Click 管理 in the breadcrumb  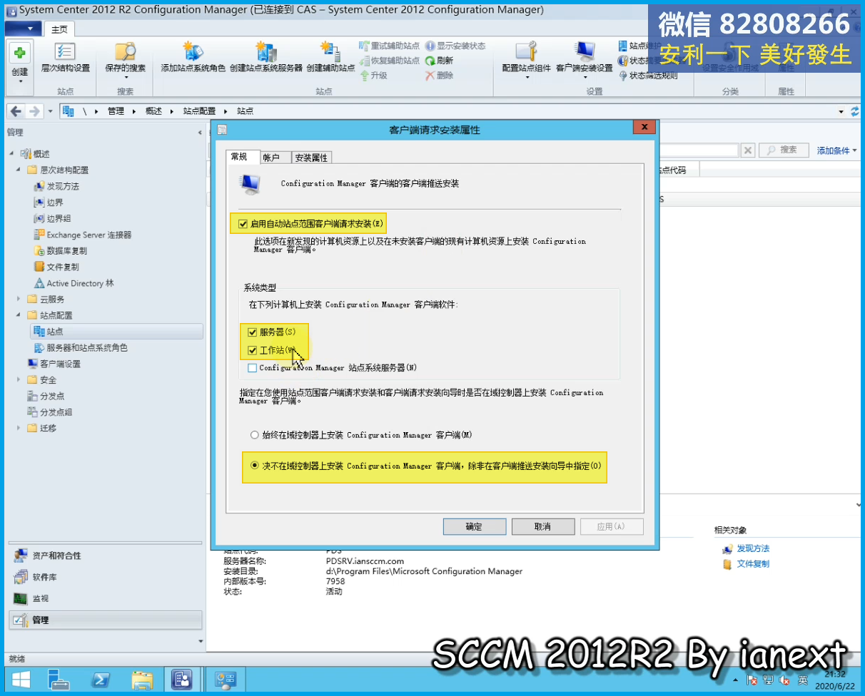click(116, 111)
